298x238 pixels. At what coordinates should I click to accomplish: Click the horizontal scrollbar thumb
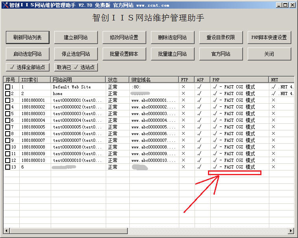[69, 231]
